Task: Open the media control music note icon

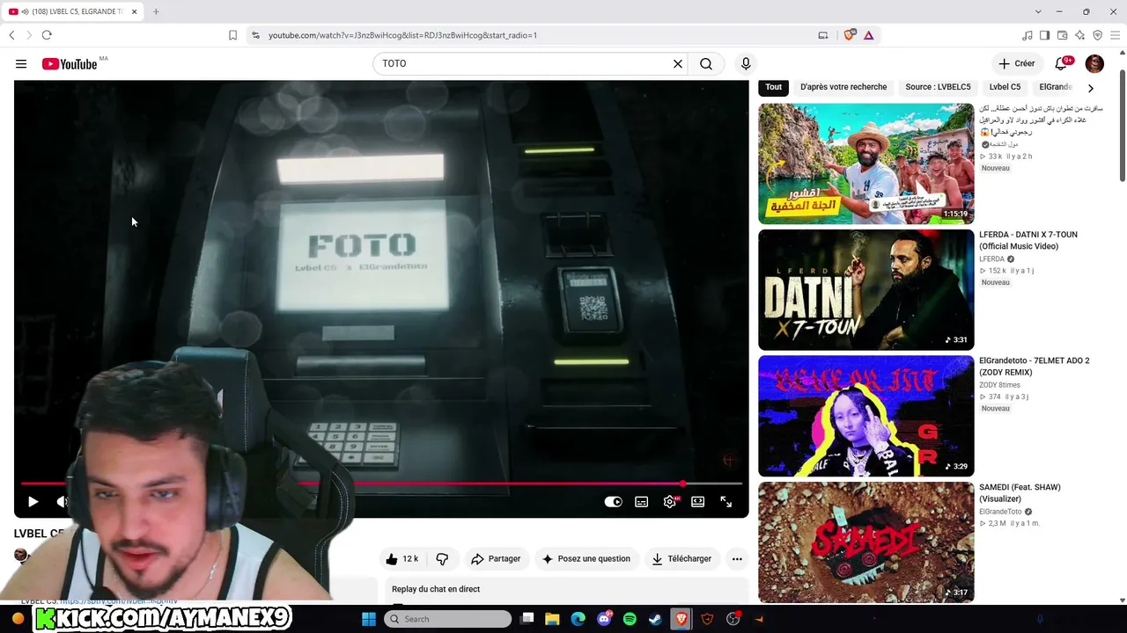Action: tap(1027, 35)
